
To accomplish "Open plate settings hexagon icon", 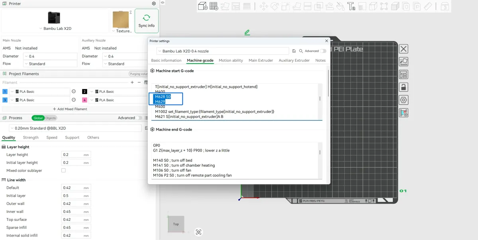I will point(404,100).
